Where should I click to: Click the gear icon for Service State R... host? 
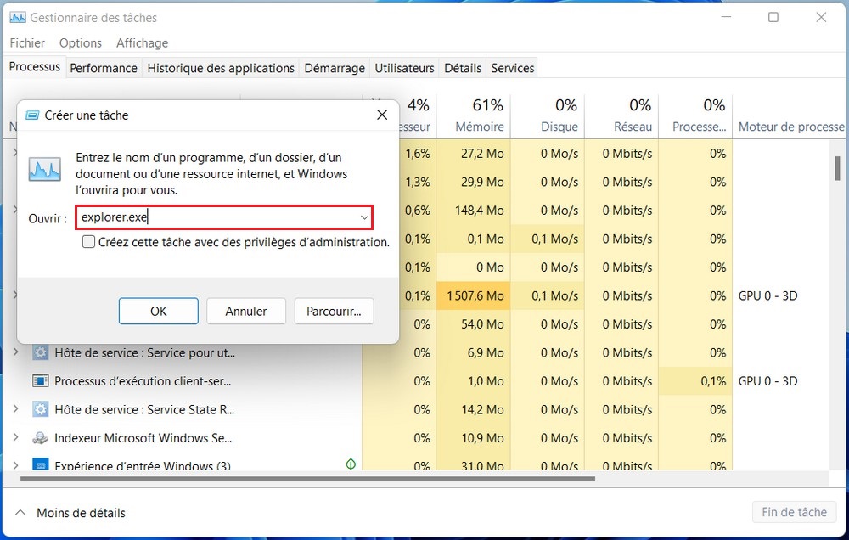(40, 410)
